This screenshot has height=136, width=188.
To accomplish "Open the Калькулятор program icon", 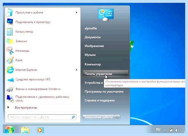I will pos(10,32).
